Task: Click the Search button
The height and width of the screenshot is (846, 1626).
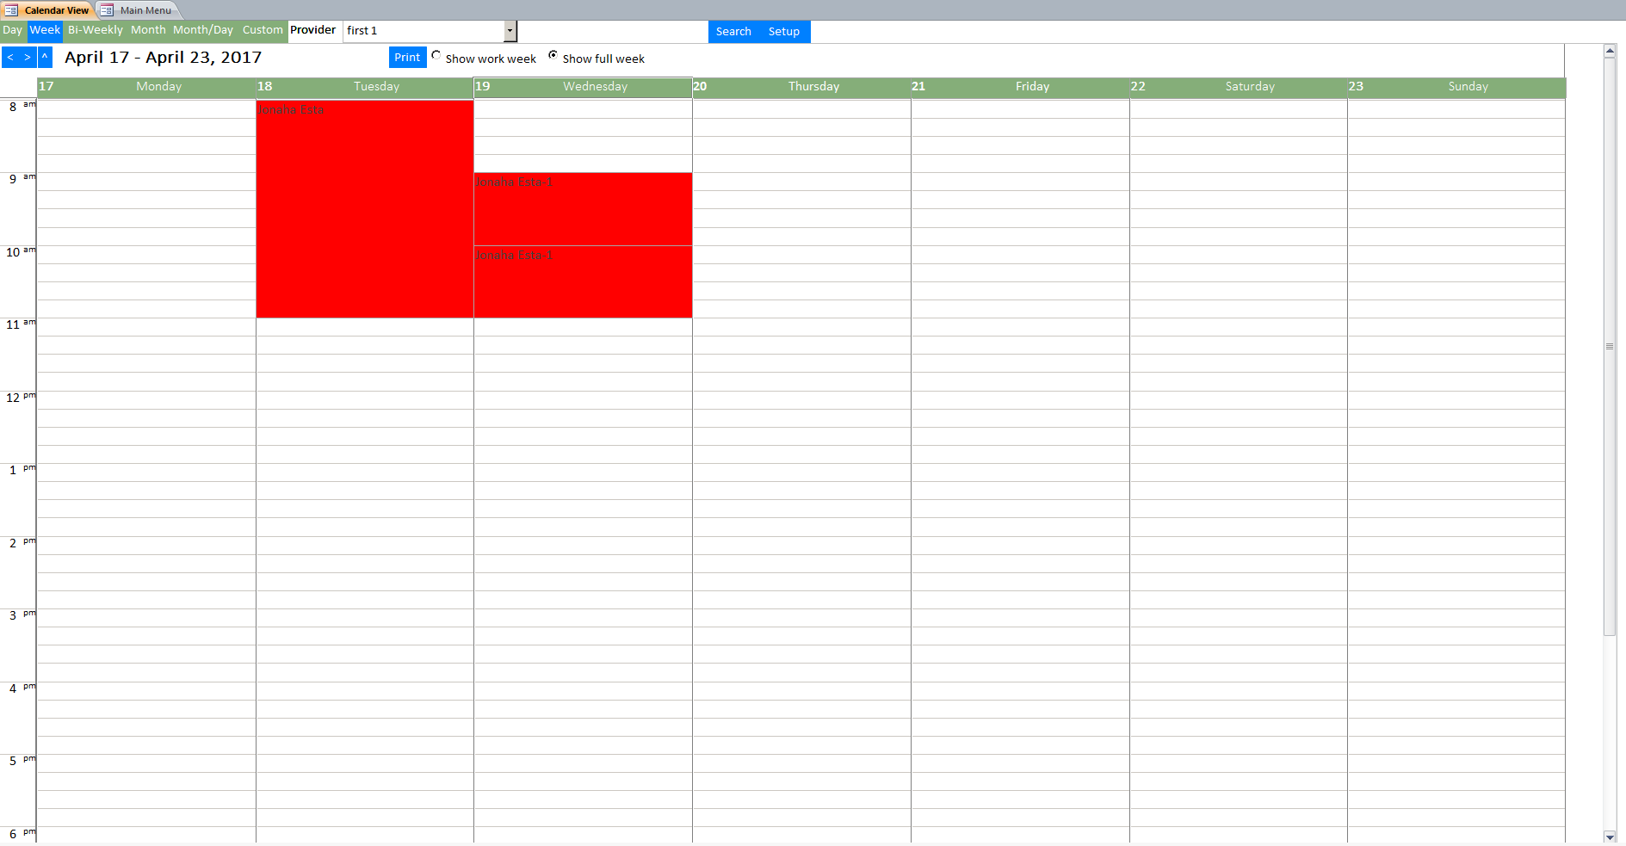Action: tap(733, 32)
